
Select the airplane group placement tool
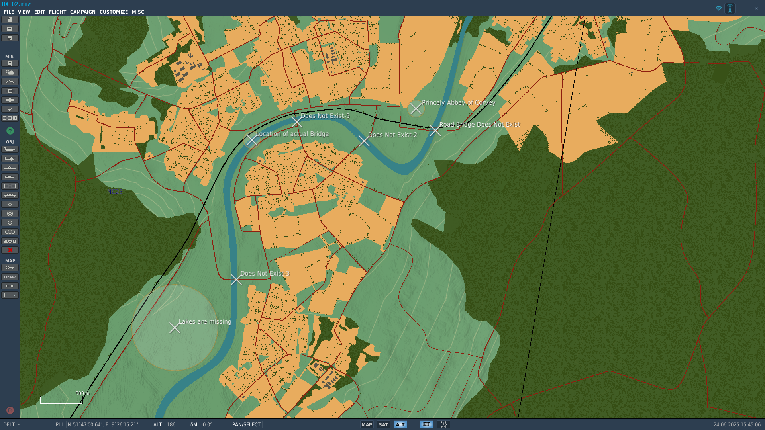tap(10, 149)
